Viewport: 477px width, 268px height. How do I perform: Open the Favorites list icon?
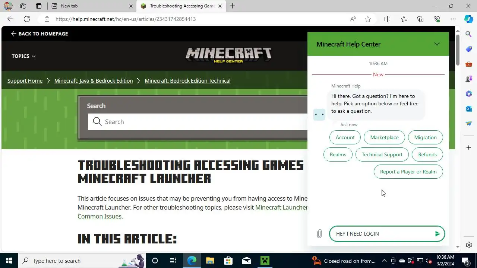(x=404, y=19)
